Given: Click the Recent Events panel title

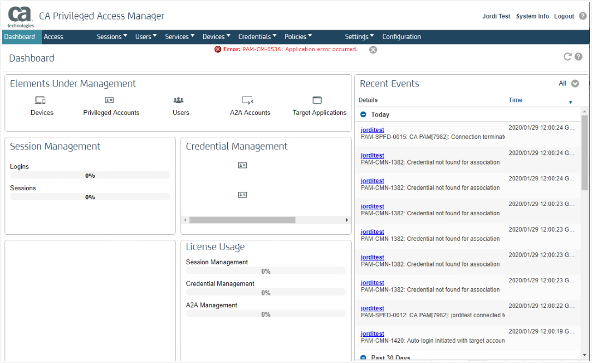Looking at the screenshot, I should [389, 84].
